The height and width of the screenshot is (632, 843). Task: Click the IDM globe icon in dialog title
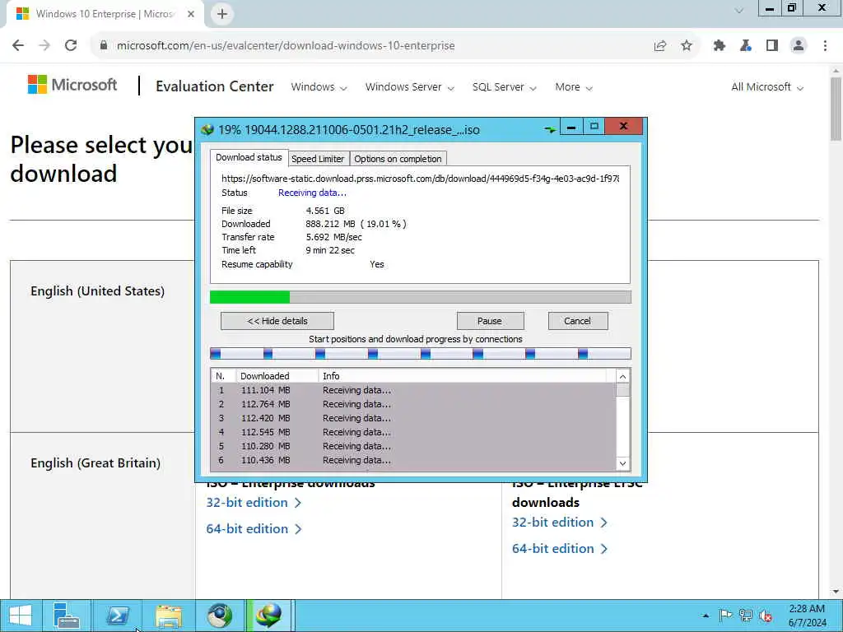207,129
